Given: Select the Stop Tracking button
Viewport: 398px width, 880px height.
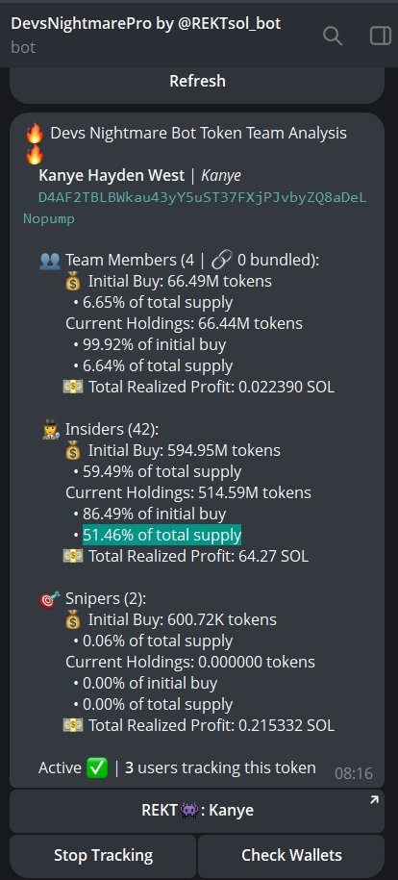Looking at the screenshot, I should click(x=103, y=856).
